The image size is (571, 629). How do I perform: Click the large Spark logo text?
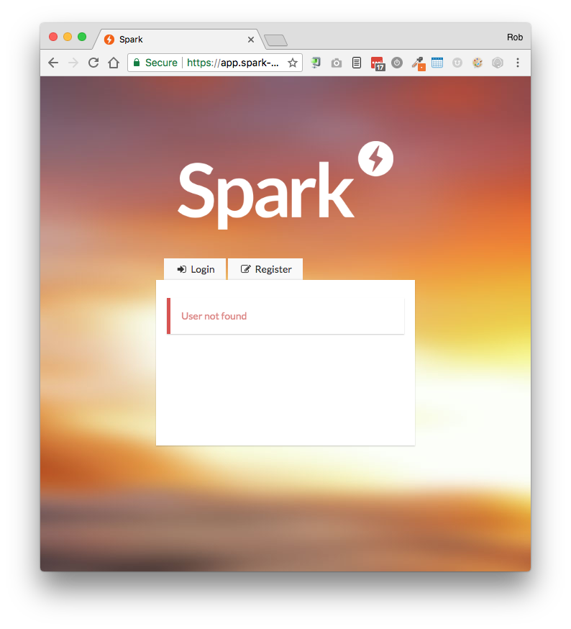[266, 195]
